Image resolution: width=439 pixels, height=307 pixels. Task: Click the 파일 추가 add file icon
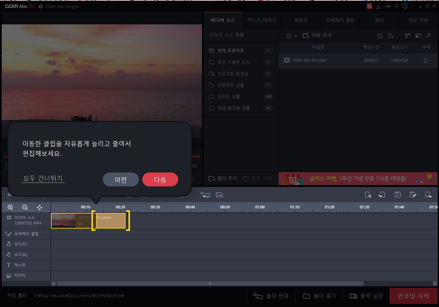(x=305, y=35)
